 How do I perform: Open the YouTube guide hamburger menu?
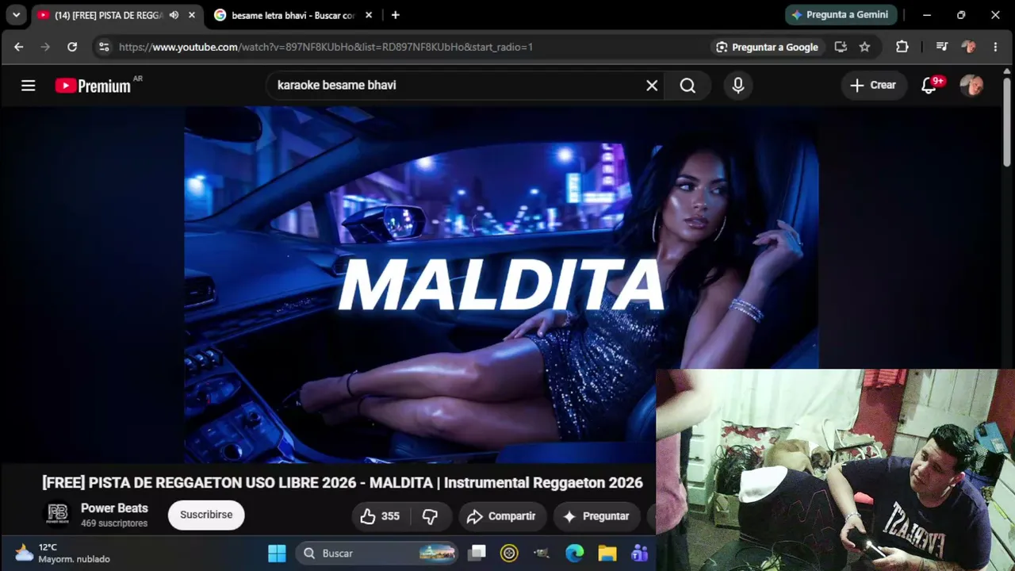(29, 86)
